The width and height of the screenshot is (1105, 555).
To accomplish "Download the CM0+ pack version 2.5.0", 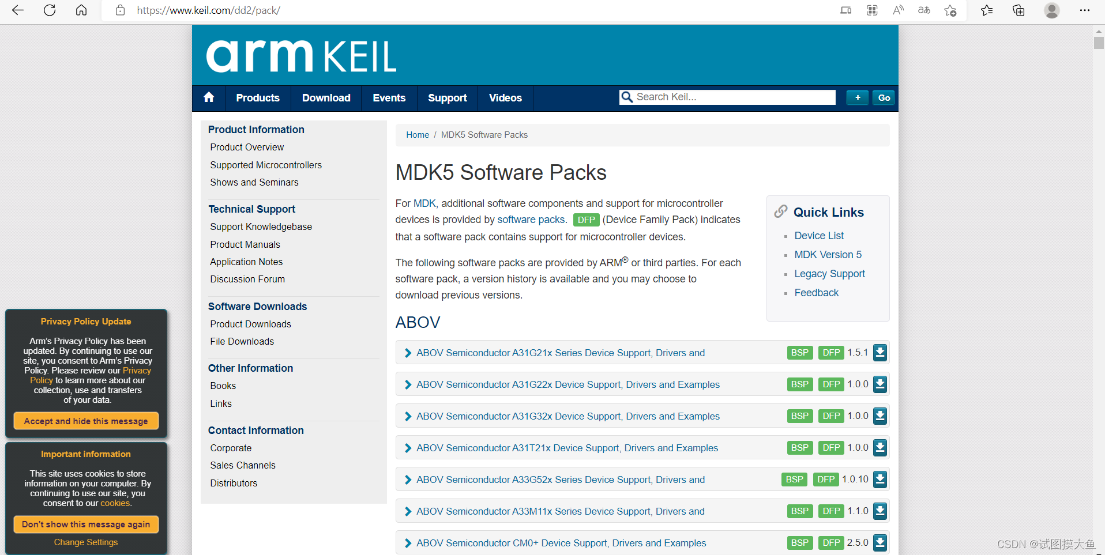I will pos(880,543).
